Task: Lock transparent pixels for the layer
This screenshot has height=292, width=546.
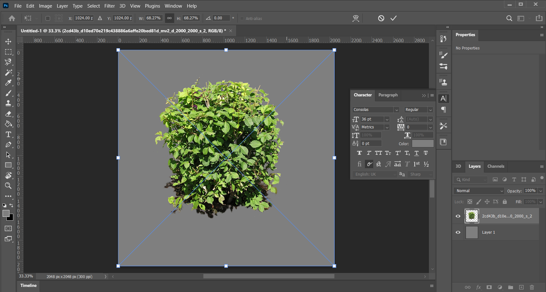Action: [470, 202]
